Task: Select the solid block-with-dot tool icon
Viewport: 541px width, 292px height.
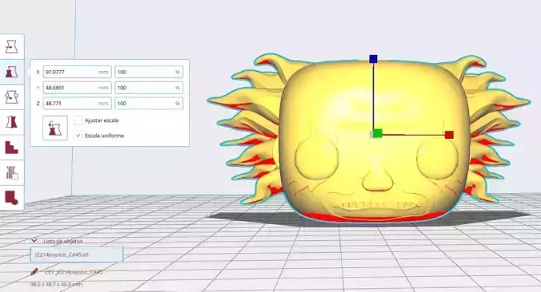Action: (11, 198)
